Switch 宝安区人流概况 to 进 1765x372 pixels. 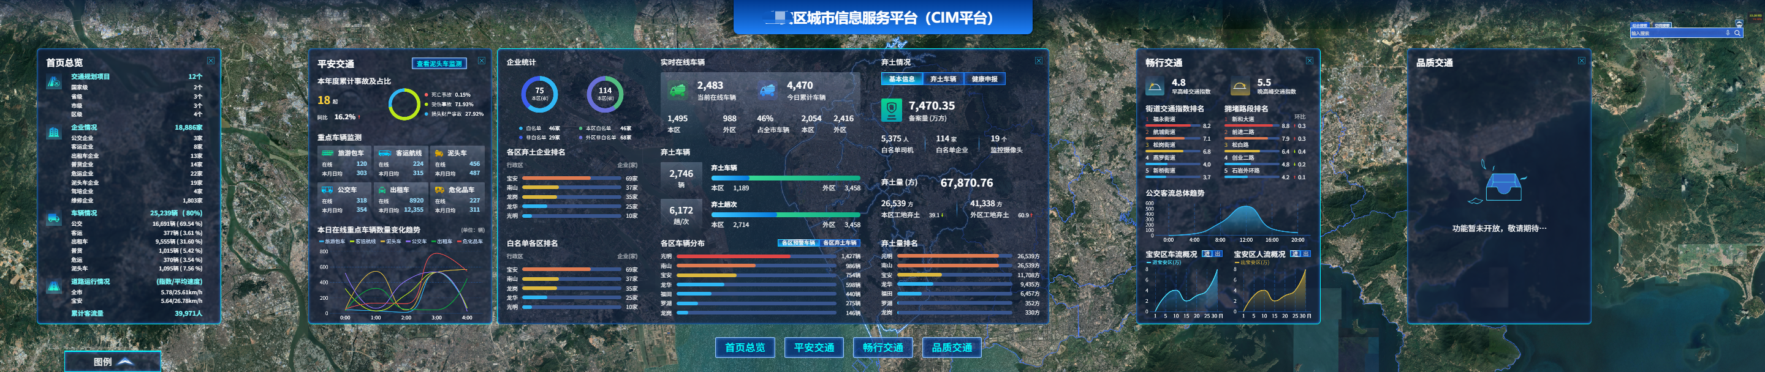pyautogui.click(x=1296, y=254)
